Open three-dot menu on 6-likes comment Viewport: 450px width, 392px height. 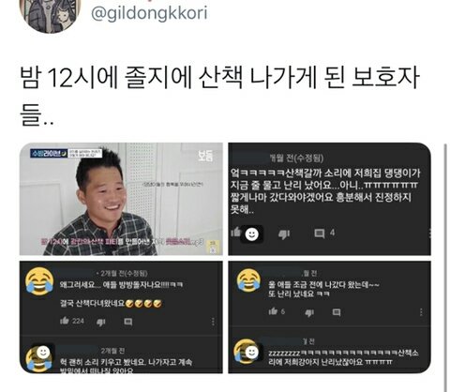(x=421, y=312)
